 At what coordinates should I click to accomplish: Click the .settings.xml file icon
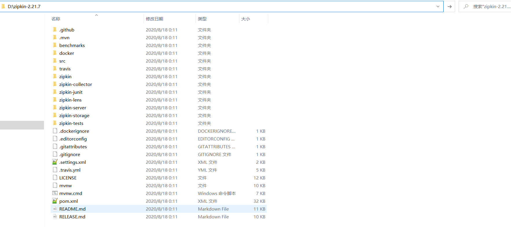point(55,162)
